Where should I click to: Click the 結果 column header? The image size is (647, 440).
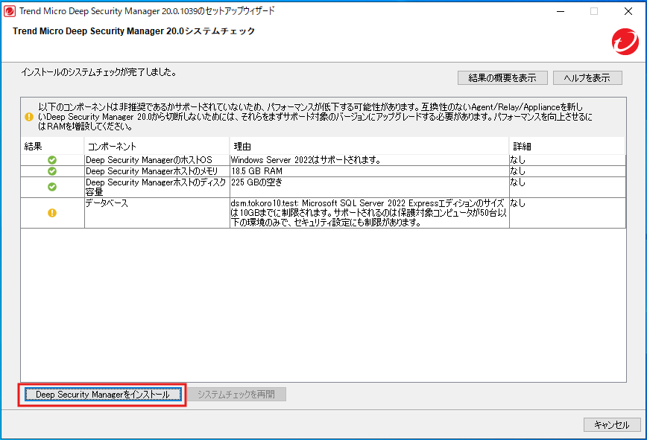52,146
